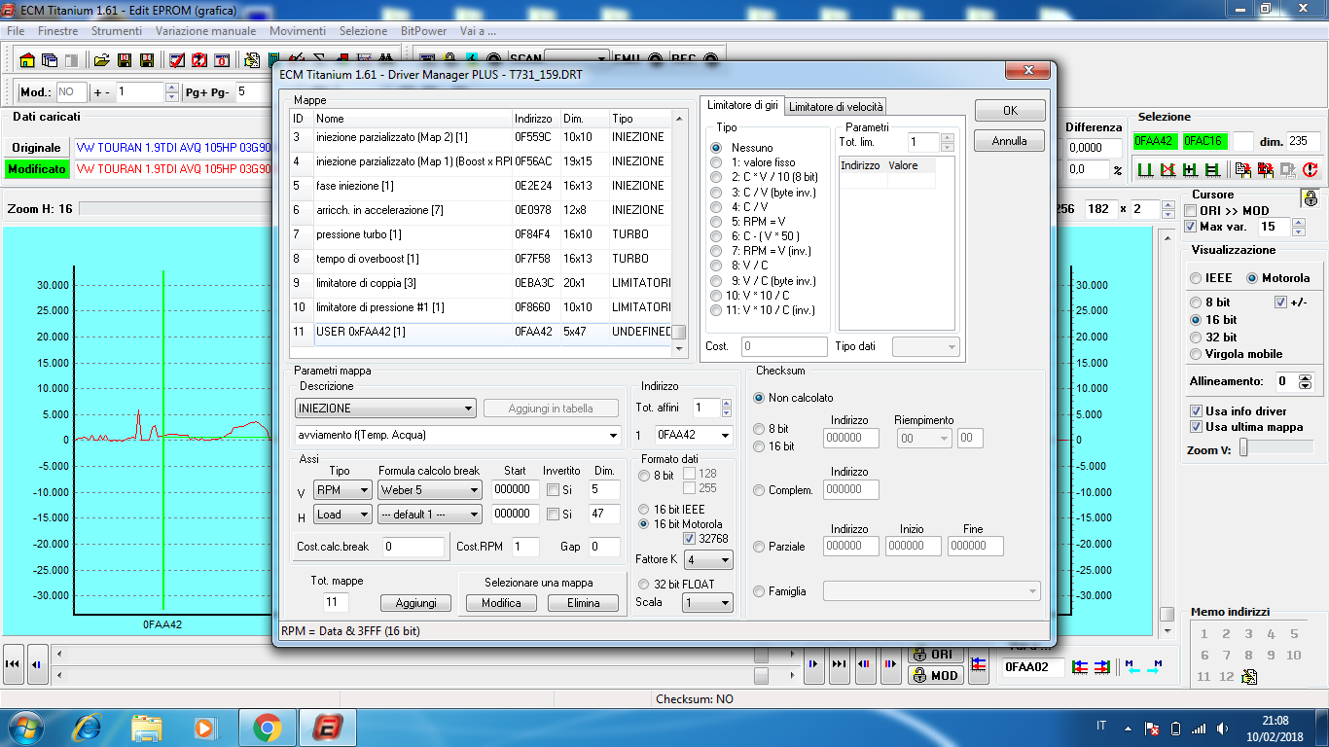Open the Variazione manuale menu
The image size is (1329, 747).
tap(206, 31)
